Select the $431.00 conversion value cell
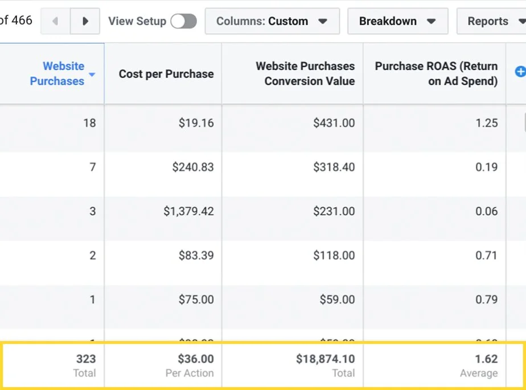The height and width of the screenshot is (390, 526). pos(334,123)
